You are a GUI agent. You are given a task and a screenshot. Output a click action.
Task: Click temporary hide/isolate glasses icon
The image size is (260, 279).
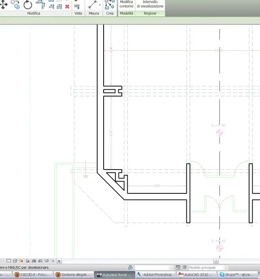click(x=47, y=261)
